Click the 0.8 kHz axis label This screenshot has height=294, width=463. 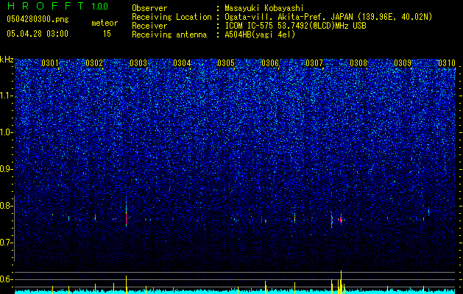6,206
